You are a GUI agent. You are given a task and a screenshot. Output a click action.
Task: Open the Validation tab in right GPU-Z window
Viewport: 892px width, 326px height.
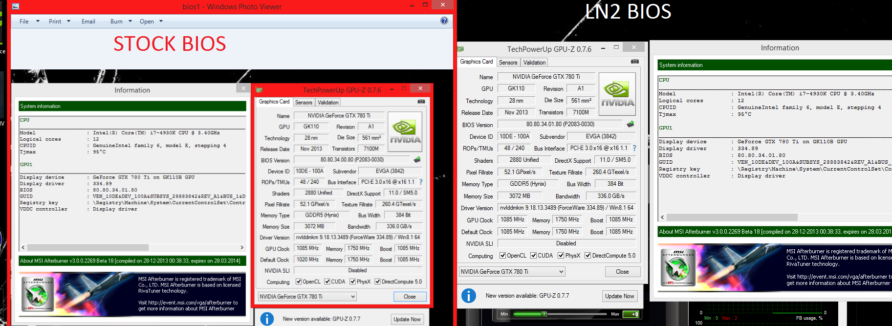pos(534,63)
